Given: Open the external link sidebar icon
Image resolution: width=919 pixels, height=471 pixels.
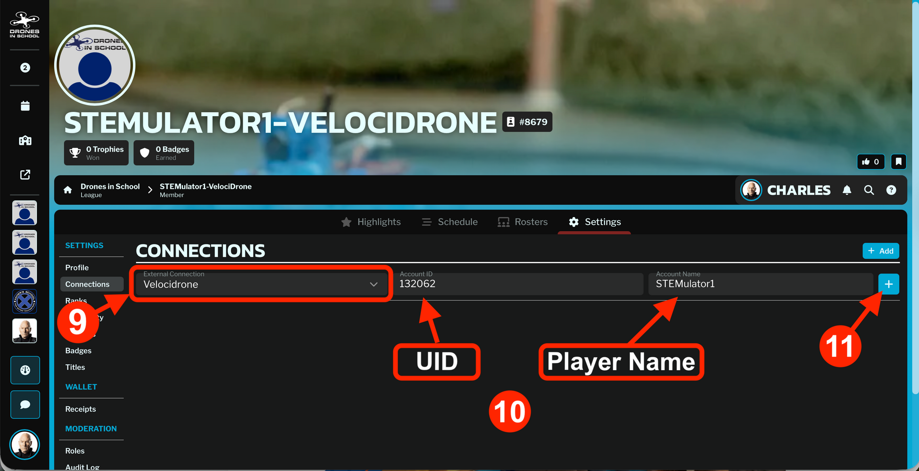Looking at the screenshot, I should (25, 175).
